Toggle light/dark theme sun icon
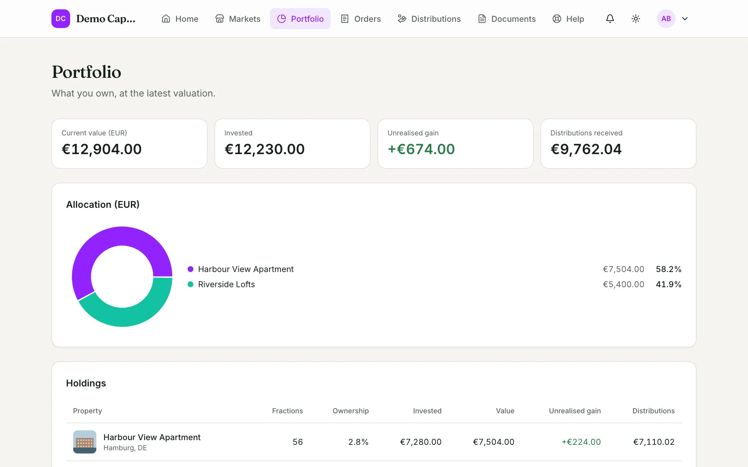748x467 pixels. click(x=636, y=19)
